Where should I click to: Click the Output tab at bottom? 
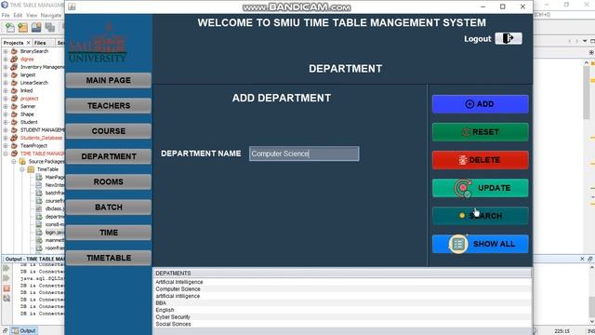coord(24,331)
